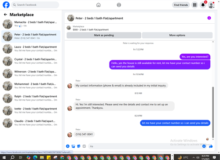This screenshot has height=160, width=220.
Task: Send a thumbs-up like
Action: 211,146
